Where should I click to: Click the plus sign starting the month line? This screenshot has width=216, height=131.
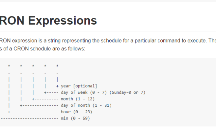tap(33, 99)
